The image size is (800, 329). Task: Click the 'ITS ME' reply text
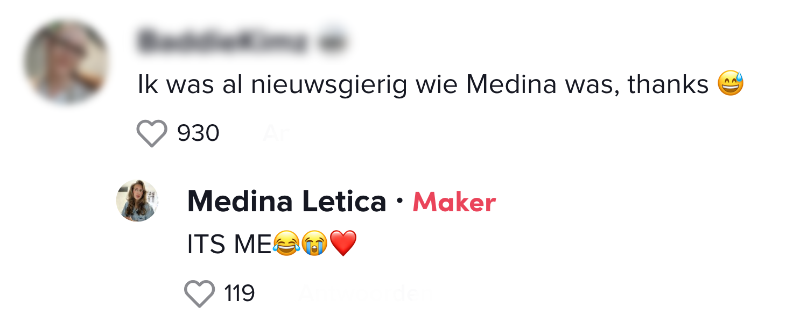(x=229, y=245)
